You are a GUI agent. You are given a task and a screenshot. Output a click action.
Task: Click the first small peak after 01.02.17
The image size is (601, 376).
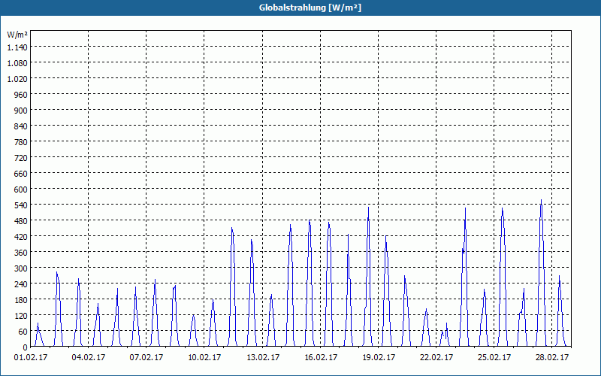click(38, 324)
